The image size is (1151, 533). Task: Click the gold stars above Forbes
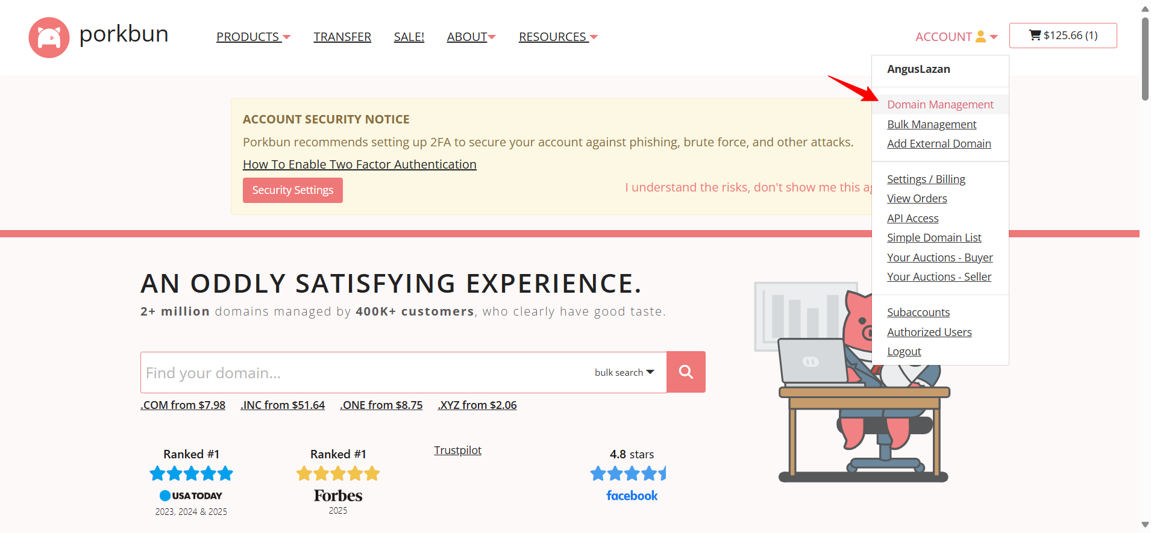(338, 473)
